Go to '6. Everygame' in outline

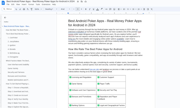[x=13, y=57]
